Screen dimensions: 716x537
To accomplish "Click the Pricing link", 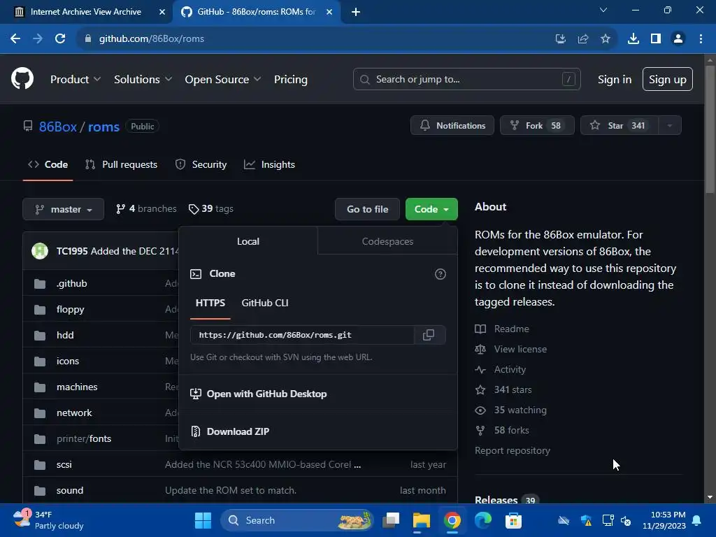I will click(291, 80).
